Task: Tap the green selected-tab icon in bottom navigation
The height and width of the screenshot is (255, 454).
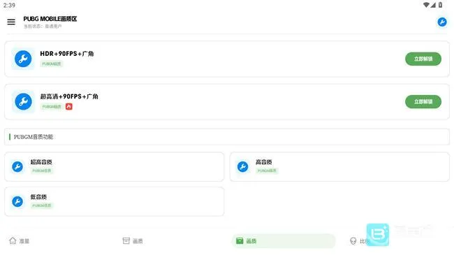Action: pyautogui.click(x=240, y=241)
